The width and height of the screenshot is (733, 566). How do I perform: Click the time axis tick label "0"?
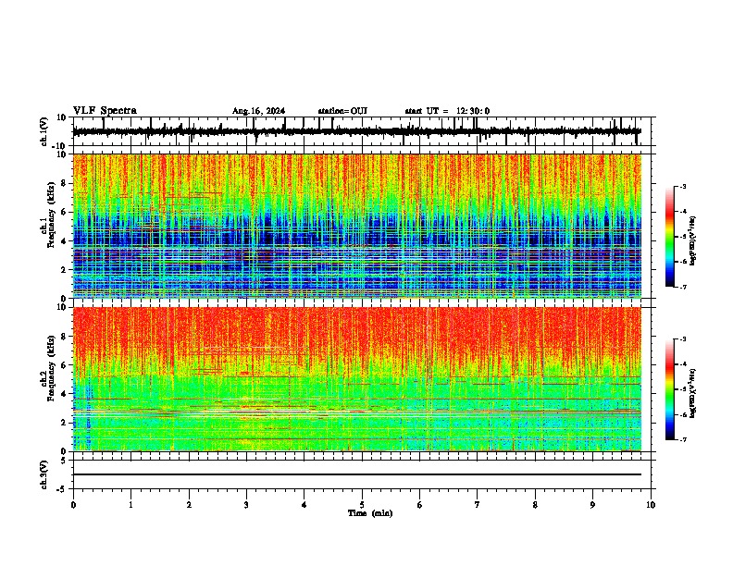click(73, 505)
